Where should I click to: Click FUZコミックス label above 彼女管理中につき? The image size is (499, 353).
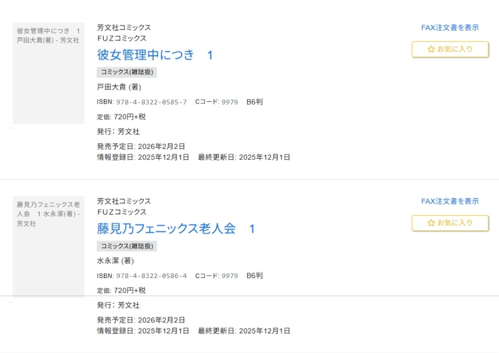pos(122,38)
